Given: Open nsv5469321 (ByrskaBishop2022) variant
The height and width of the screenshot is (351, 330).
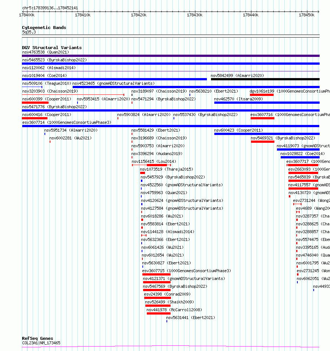Looking at the screenshot, I should coord(283,138).
